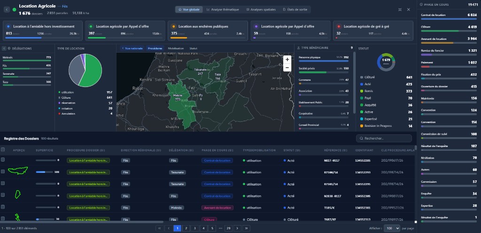Zoom out of the map with minus button
481x233 pixels.
pos(287,68)
